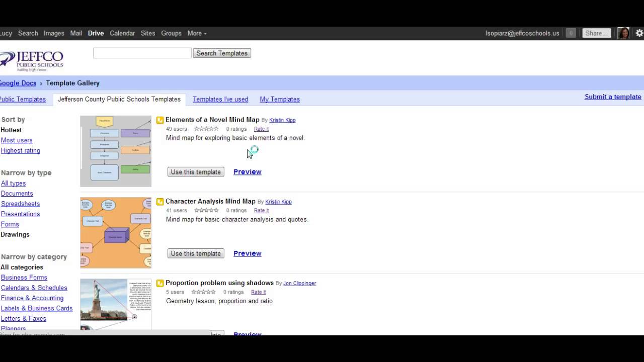Open Mail from the Google bar
Viewport: 644px width, 362px height.
pos(76,33)
